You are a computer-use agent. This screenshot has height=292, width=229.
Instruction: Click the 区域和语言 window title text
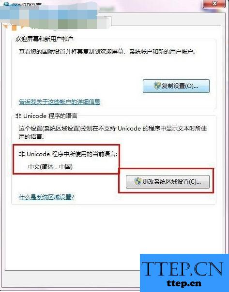click(27, 4)
